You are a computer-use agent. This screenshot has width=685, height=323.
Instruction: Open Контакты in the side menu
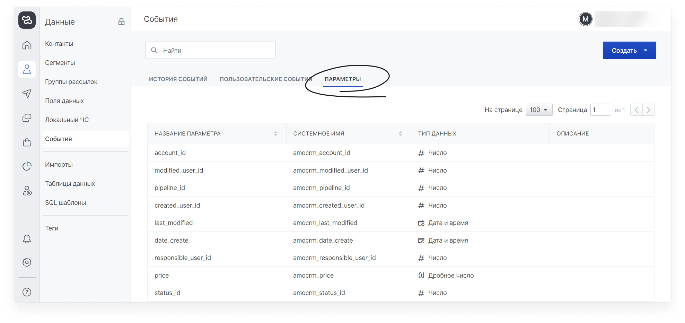59,44
